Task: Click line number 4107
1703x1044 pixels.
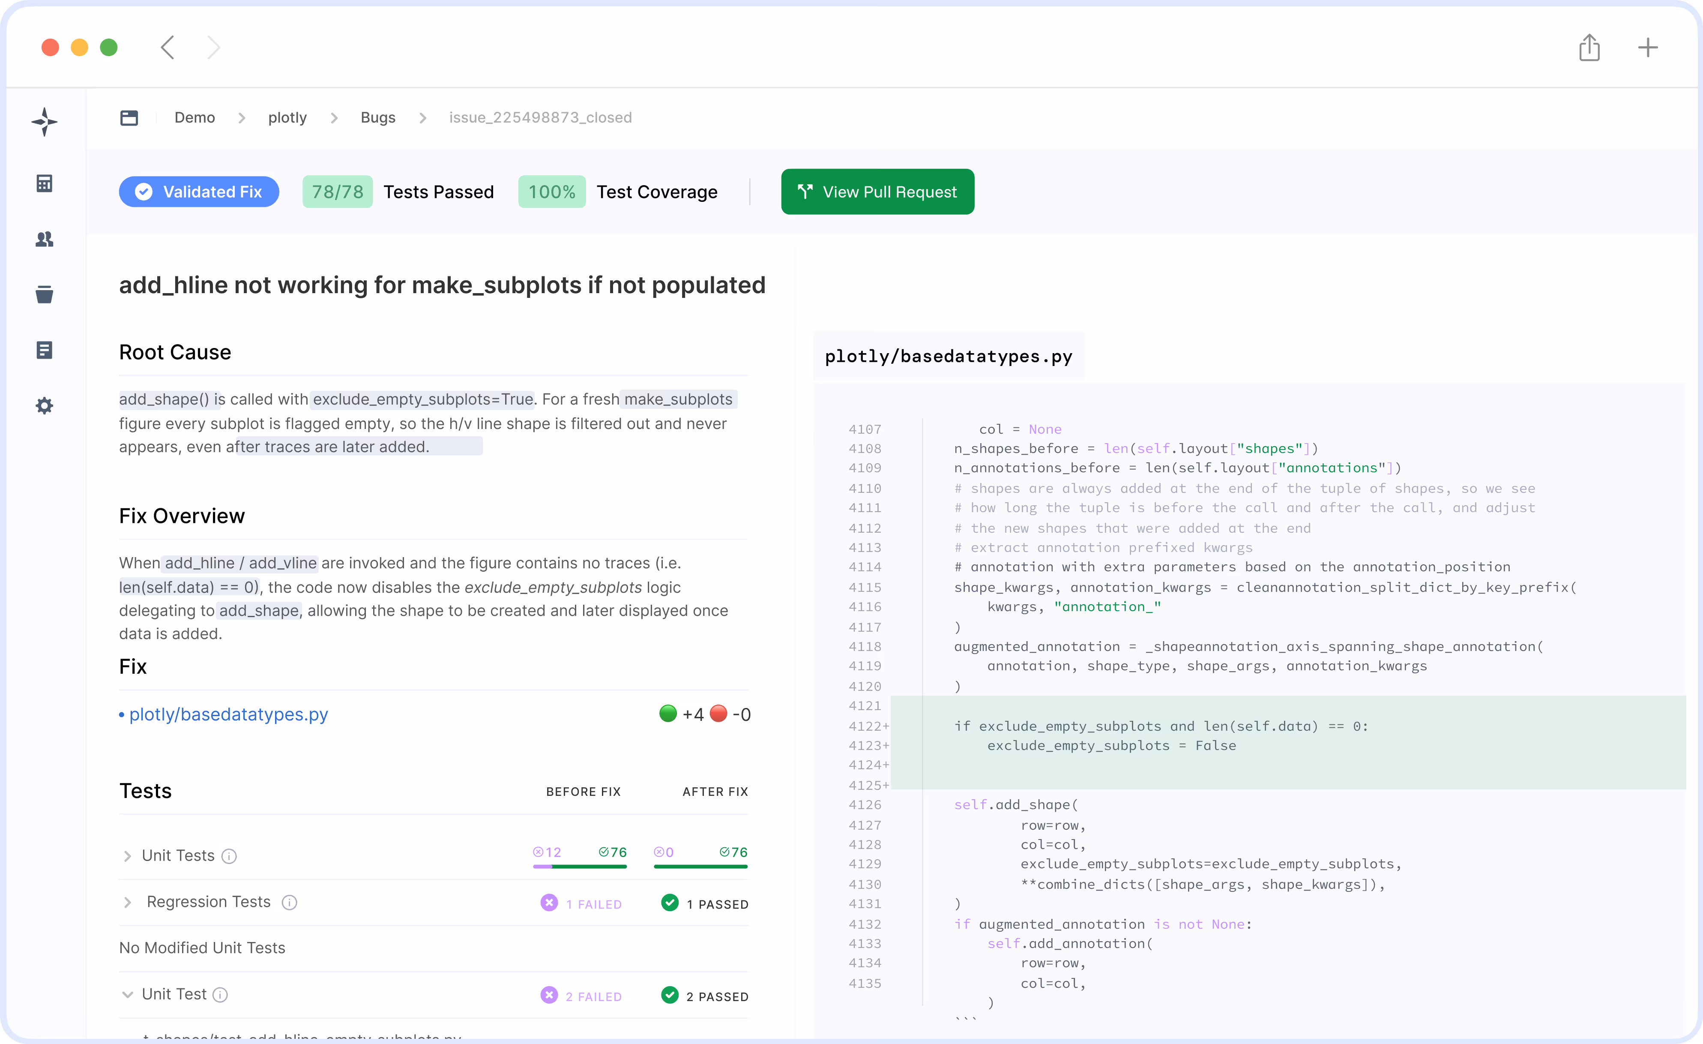Action: (865, 429)
